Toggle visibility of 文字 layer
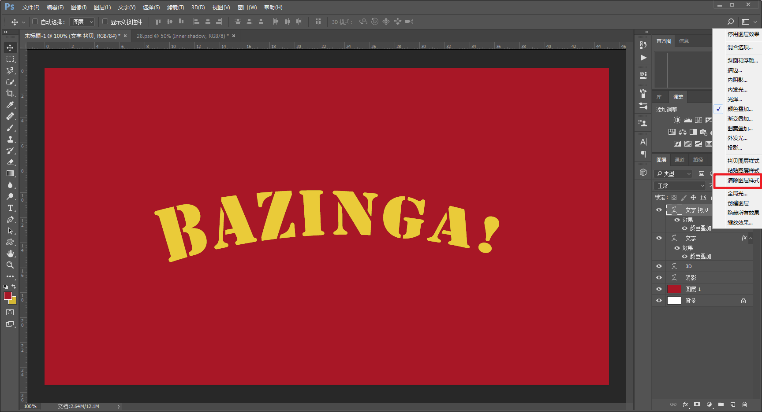 [x=659, y=238]
